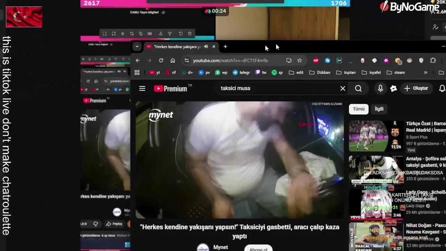This screenshot has height=251, width=446.
Task: View site information icon in address bar
Action: click(187, 61)
